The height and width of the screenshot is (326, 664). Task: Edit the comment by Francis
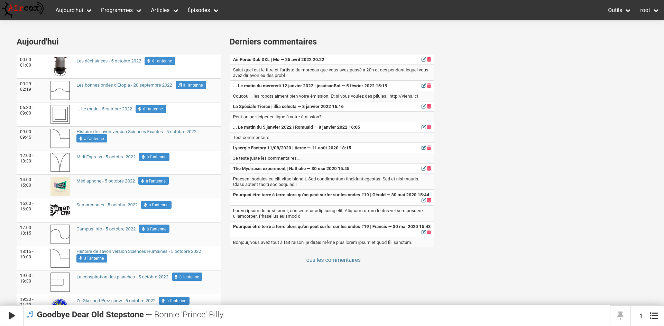423,232
